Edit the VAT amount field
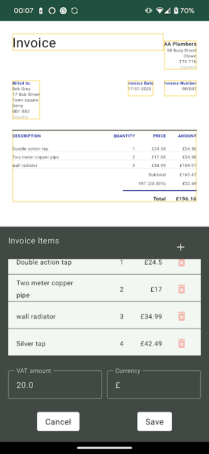Screen dimensions: 209x454 55,385
